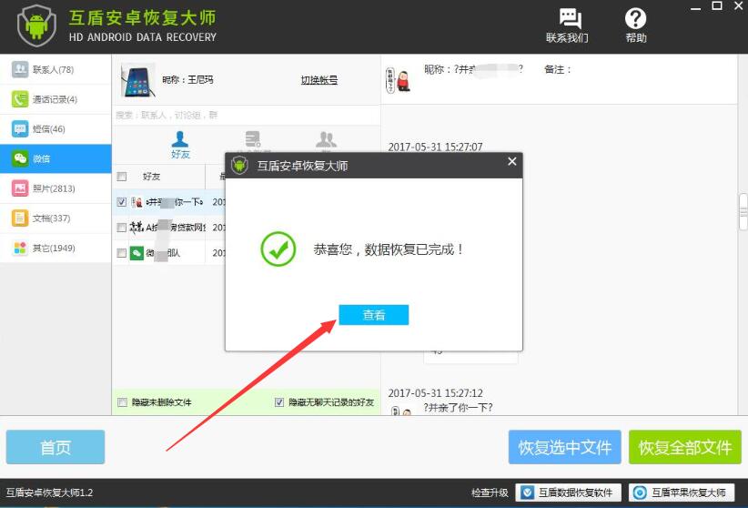748x508 pixels.
Task: Select 其它(1949) other category
Action: tap(56, 248)
